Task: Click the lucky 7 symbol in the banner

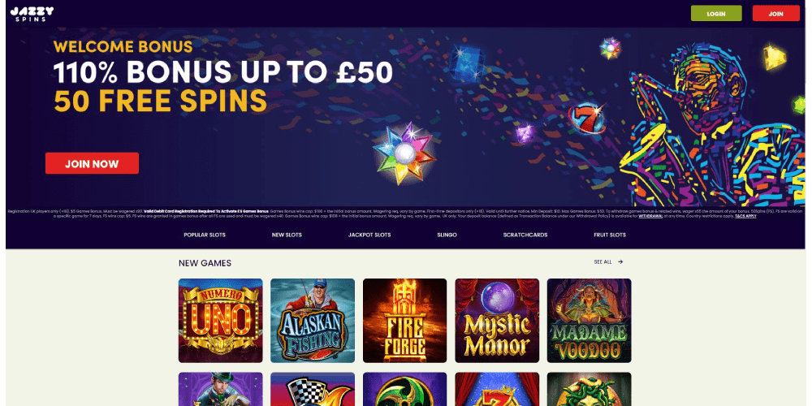Action: click(587, 119)
